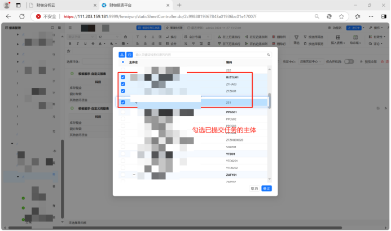The width and height of the screenshot is (391, 231).
Task: Uncheck the highlighted 231 row checkbox
Action: [123, 103]
